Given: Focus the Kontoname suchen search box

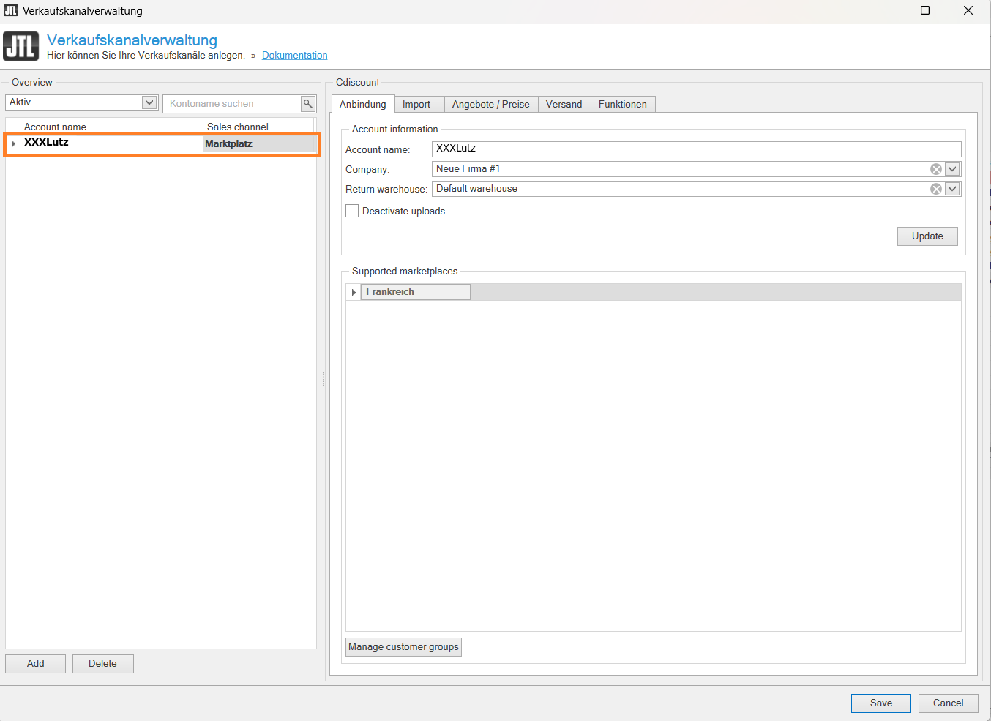Looking at the screenshot, I should click(x=231, y=104).
